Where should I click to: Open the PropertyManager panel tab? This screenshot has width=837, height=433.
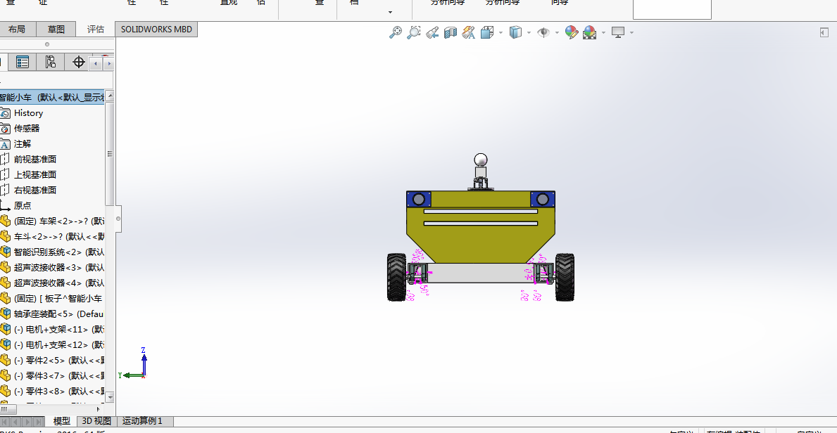[x=23, y=63]
